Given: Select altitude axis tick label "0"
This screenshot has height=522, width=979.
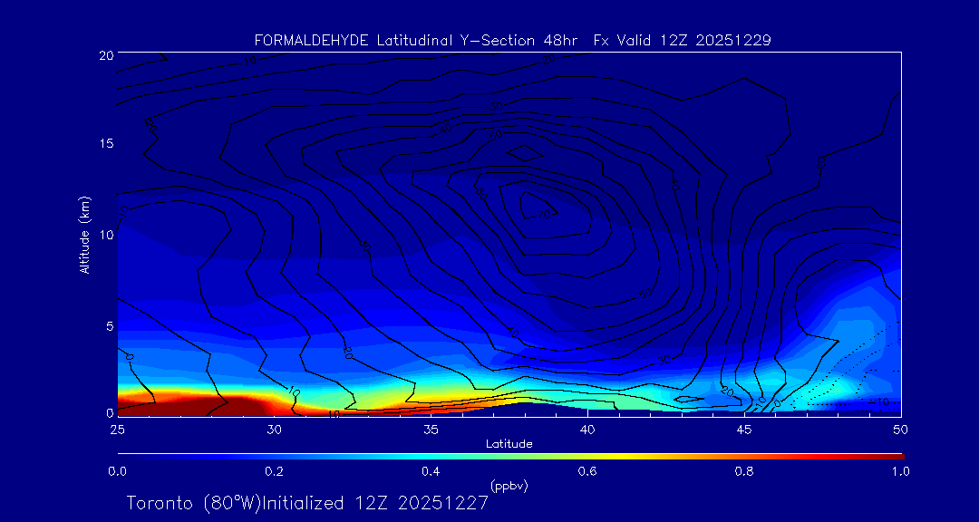Looking at the screenshot, I should click(110, 412).
